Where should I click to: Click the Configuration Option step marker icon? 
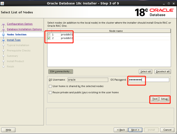pyautogui.click(x=4, y=24)
